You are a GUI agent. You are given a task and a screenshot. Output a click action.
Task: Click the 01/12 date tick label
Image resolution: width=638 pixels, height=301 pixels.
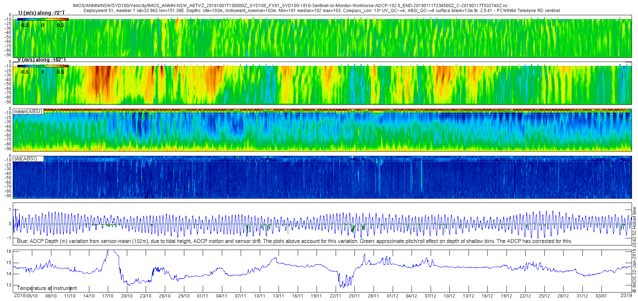(392, 296)
